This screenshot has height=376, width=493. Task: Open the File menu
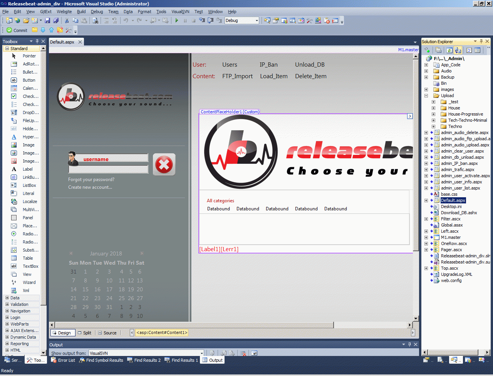5,12
